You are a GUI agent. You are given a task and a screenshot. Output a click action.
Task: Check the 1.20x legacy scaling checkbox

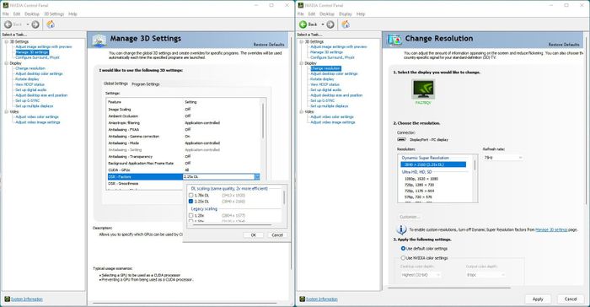tap(190, 215)
